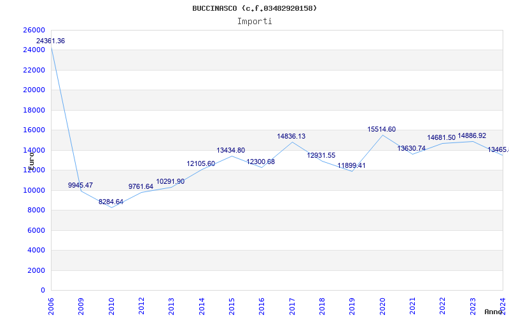The width and height of the screenshot is (509, 318).
Task: Select the 12105.60 data label
Action: tap(200, 164)
